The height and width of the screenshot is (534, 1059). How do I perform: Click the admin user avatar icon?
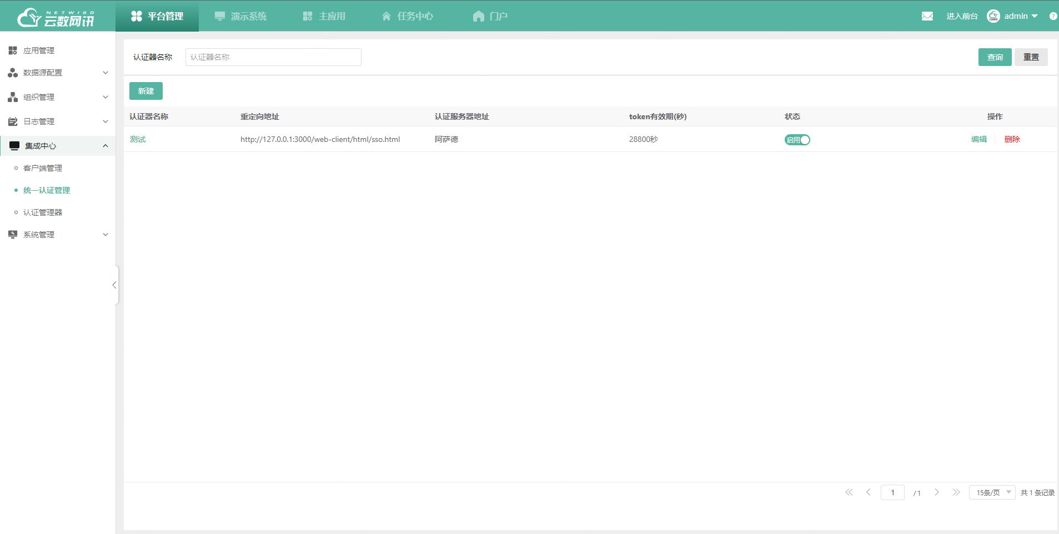point(993,16)
